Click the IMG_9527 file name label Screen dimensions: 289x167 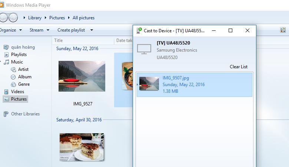pyautogui.click(x=83, y=104)
